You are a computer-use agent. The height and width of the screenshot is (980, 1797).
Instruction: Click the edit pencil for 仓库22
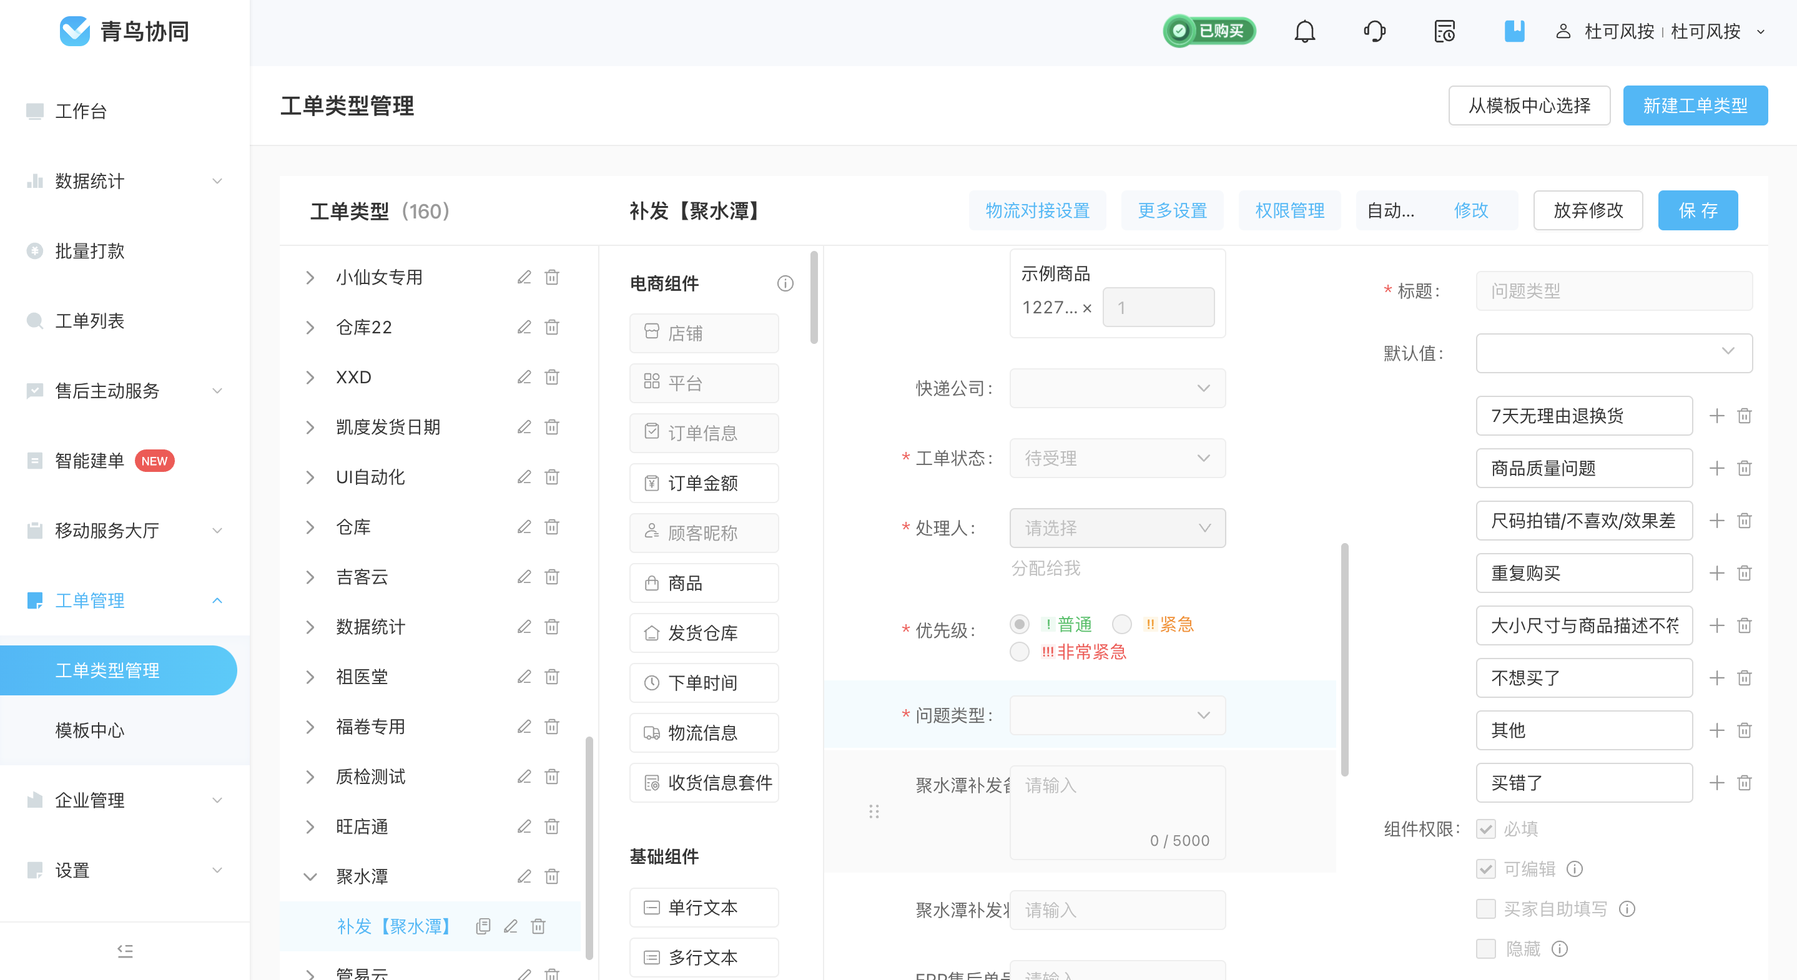point(524,327)
